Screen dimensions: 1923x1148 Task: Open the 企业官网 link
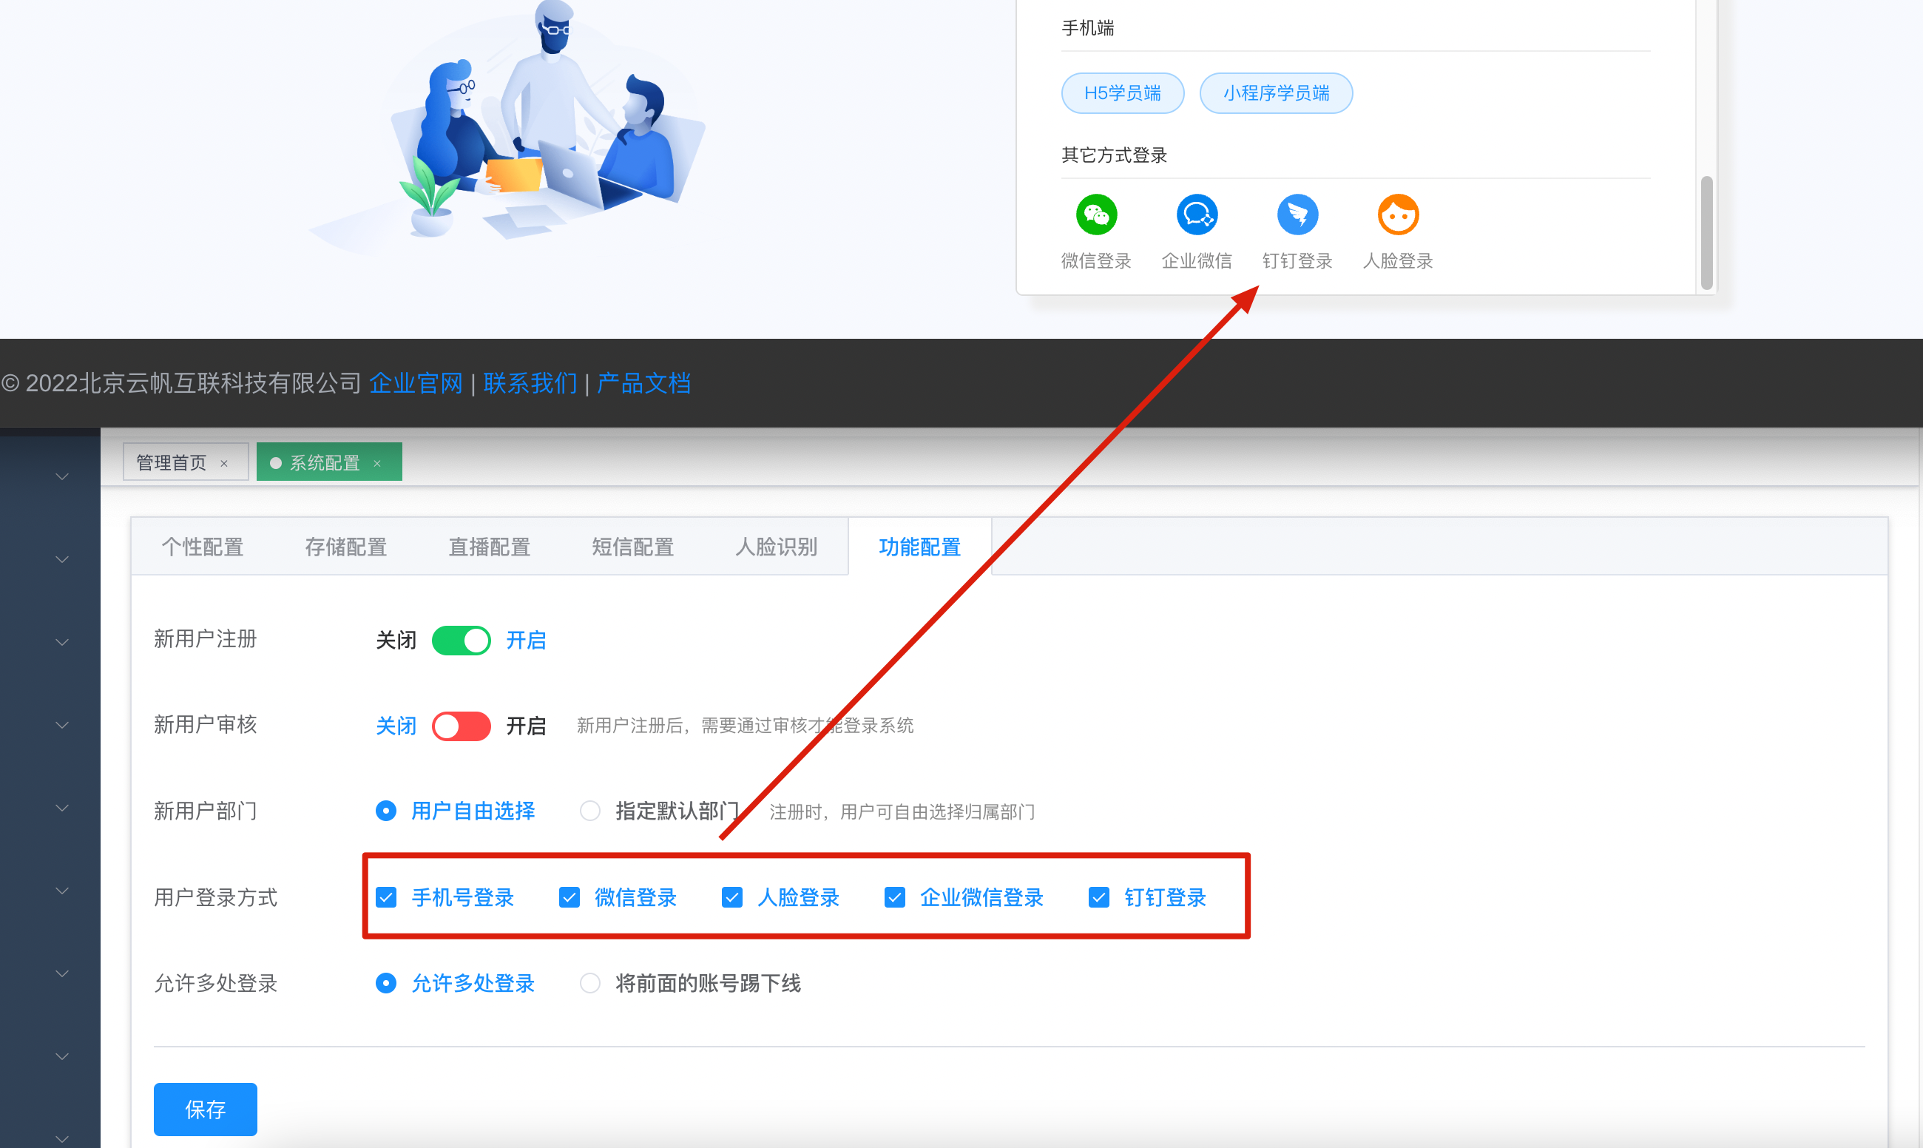click(x=416, y=384)
